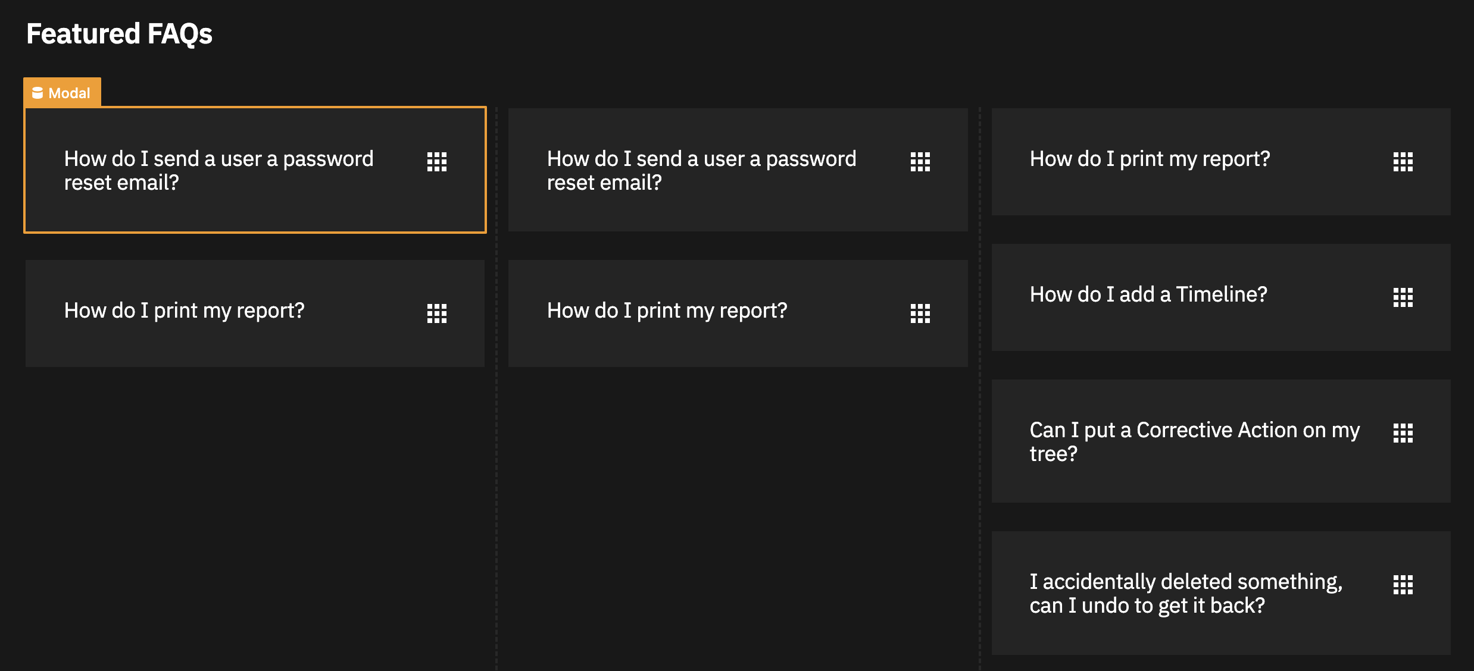Screen dimensions: 1474x671
Task: Open middle-column password reset email FAQ
Action: 701,170
